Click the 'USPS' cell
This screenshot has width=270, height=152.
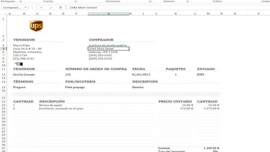click(x=200, y=75)
